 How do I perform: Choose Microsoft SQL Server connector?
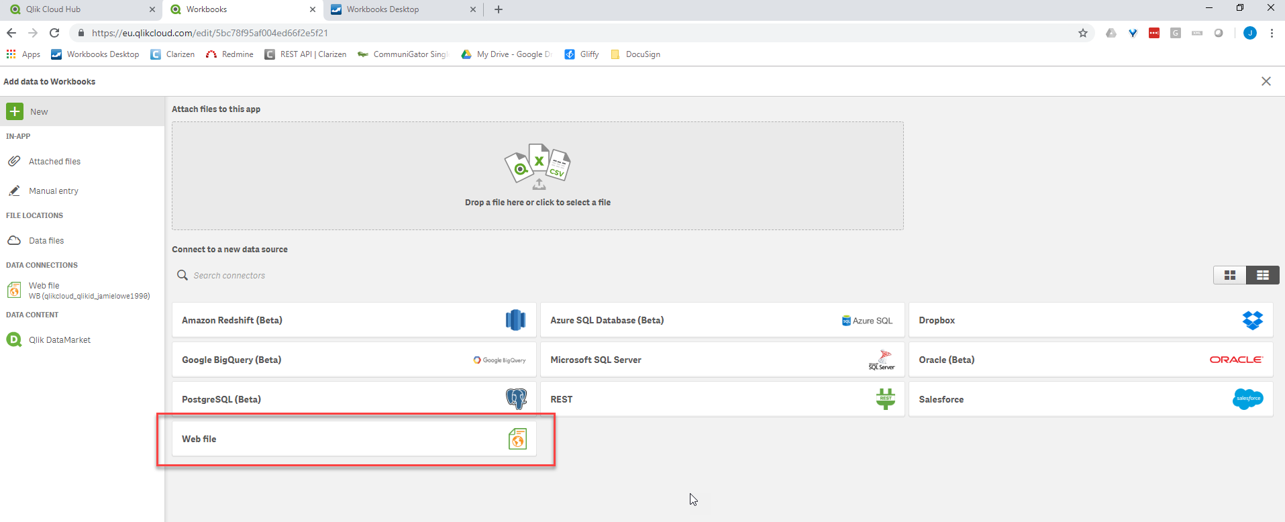(723, 360)
